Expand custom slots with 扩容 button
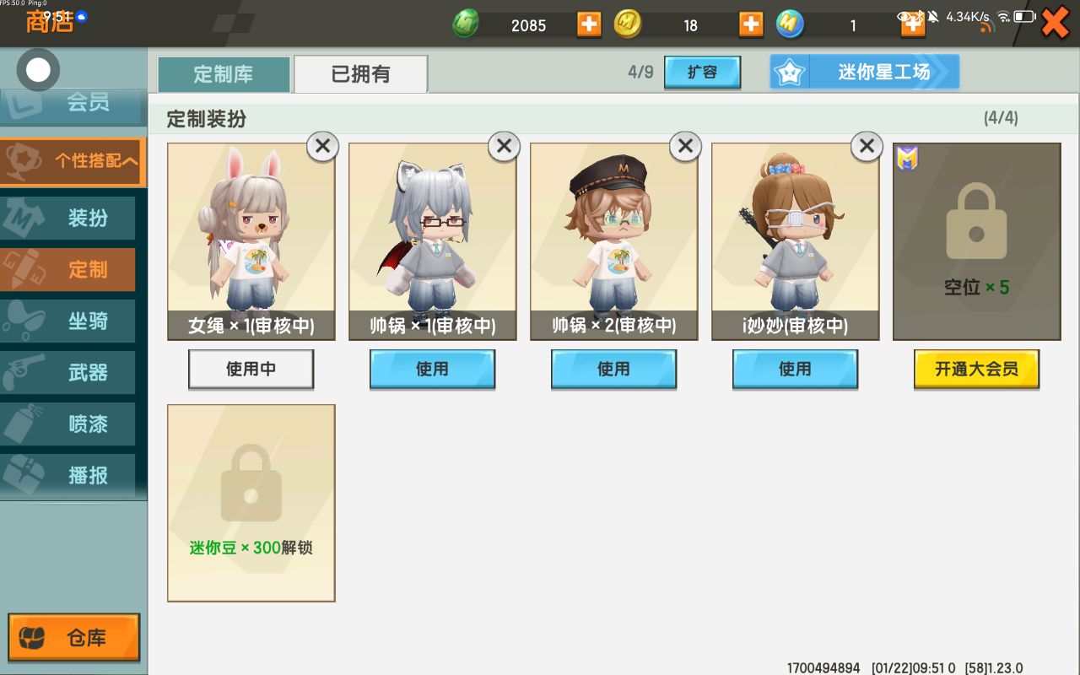 pos(702,73)
